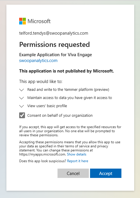The width and height of the screenshot is (140, 198).
Task: Click the 'Example Application for Viva Engage' name
Action: point(55,55)
